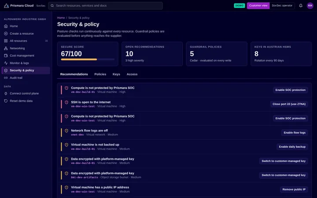Click the DEMO badge
The image size is (317, 198).
pyautogui.click(x=240, y=6)
